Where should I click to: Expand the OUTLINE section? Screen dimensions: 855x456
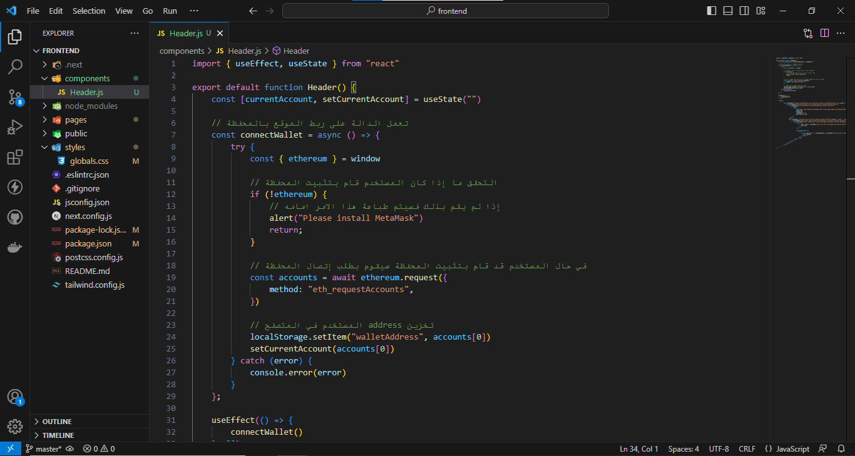point(57,422)
